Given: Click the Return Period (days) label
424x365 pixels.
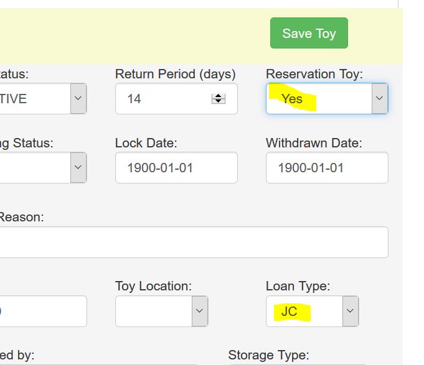Looking at the screenshot, I should (176, 74).
